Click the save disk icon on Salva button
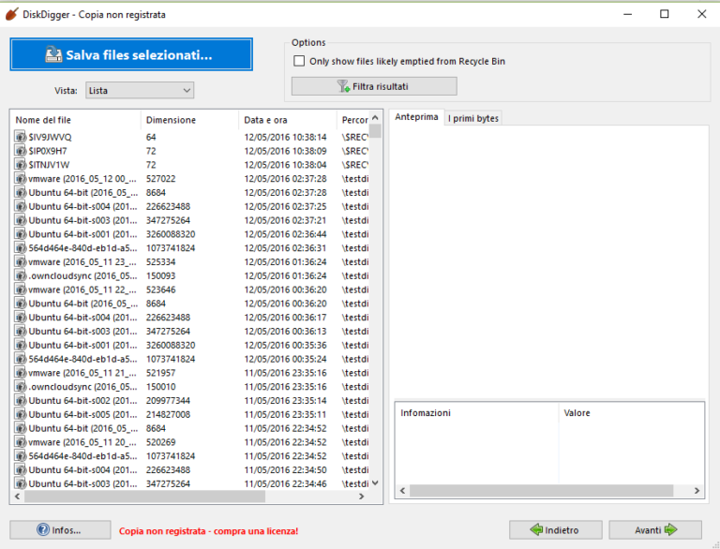720x549 pixels. click(x=53, y=54)
